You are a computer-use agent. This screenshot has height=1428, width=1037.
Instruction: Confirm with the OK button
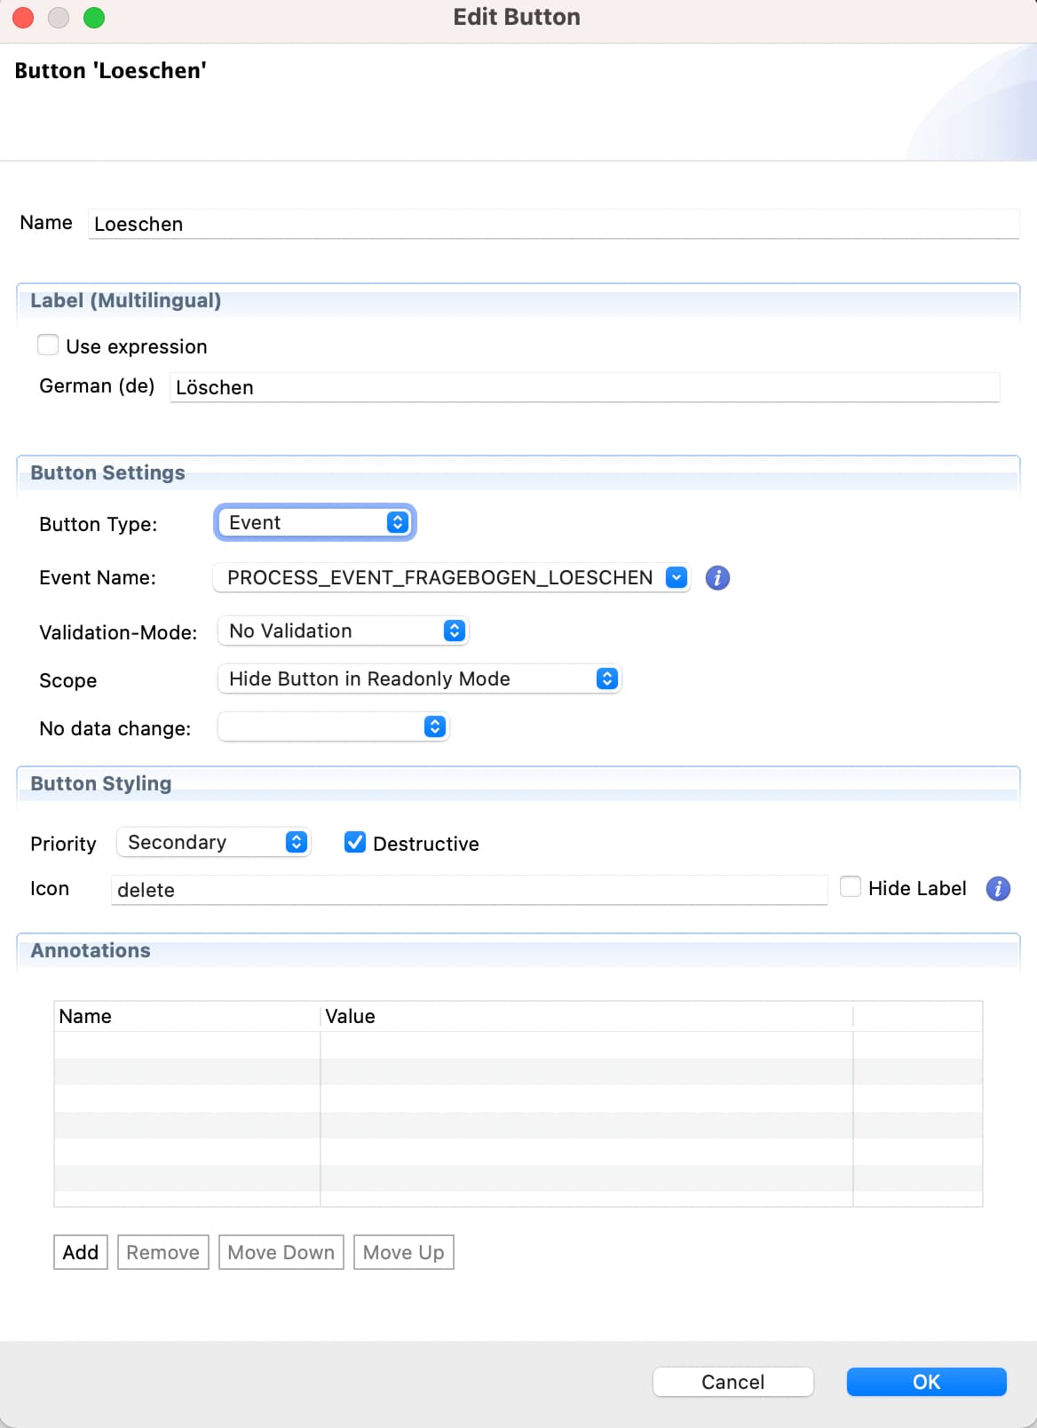pos(926,1382)
